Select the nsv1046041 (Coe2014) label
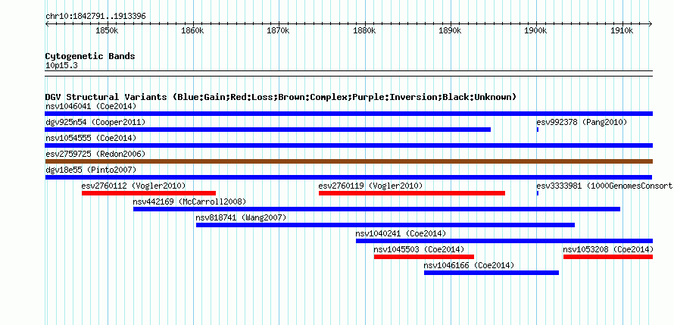Screen dimensions: 674x325 tap(91, 106)
